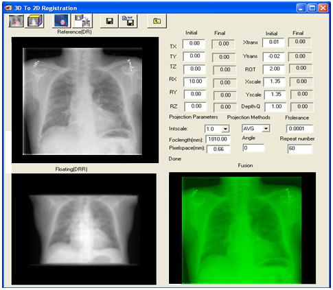
Task: Select the Foclength(mm) input field
Action: coord(218,139)
